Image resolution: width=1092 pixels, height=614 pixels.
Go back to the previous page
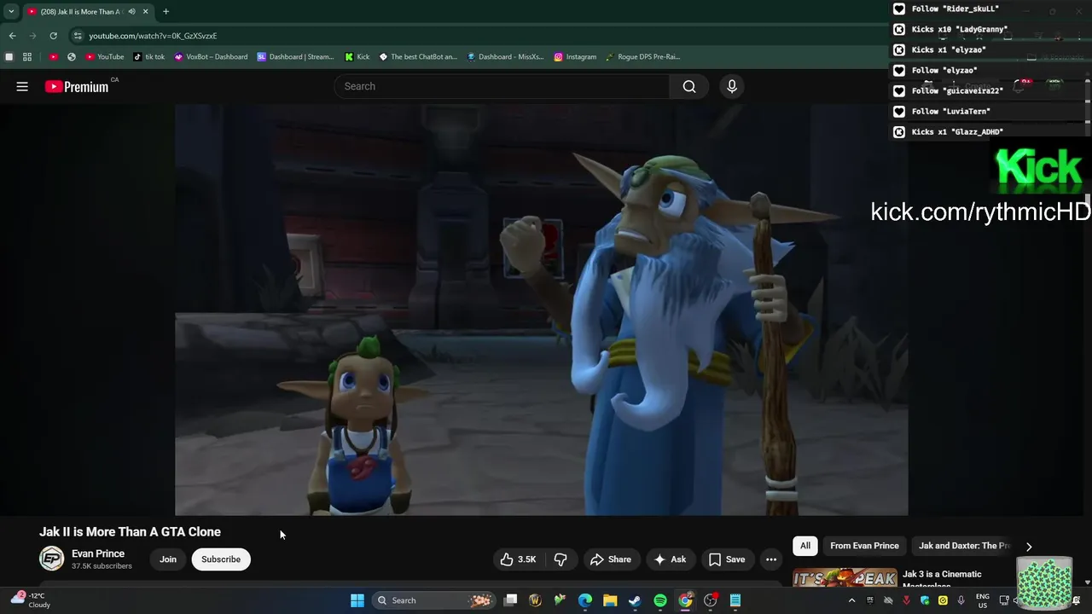[12, 36]
